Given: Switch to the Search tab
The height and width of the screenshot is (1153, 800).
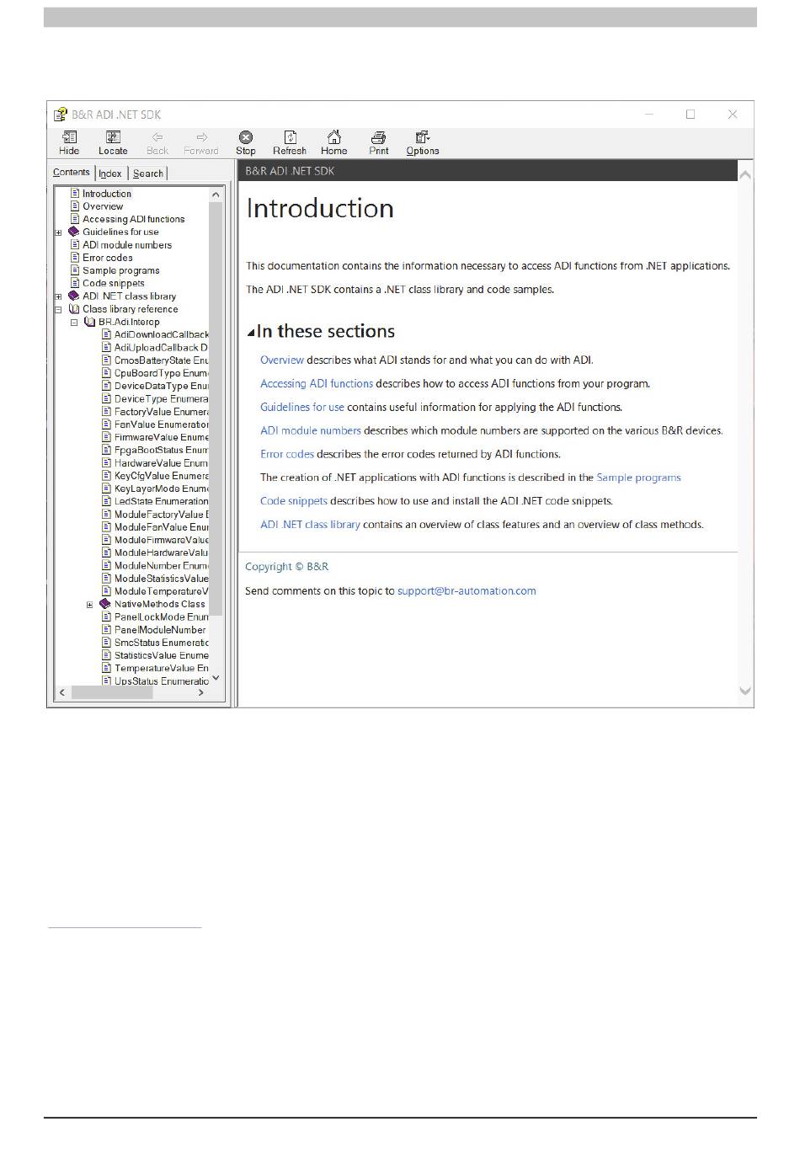Looking at the screenshot, I should 148,173.
